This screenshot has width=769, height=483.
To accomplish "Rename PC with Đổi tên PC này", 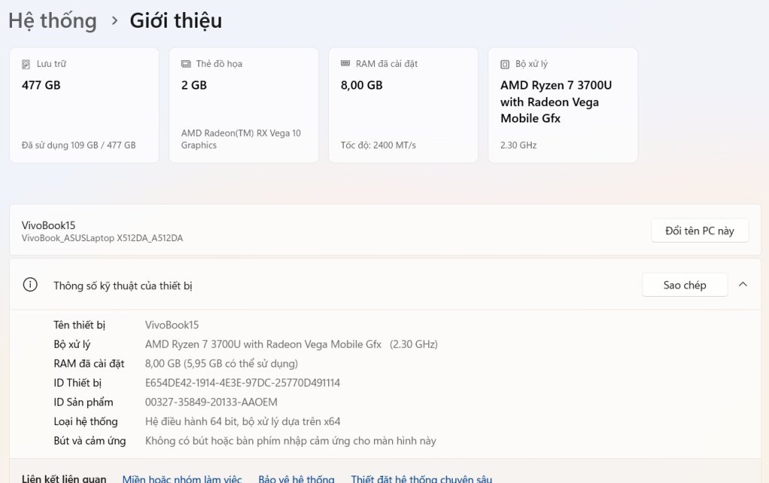I will (700, 231).
